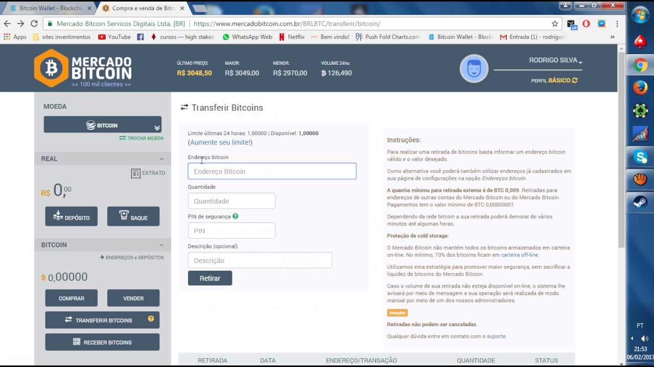Open PokerStars from the taskbar
This screenshot has width=654, height=367.
640,42
